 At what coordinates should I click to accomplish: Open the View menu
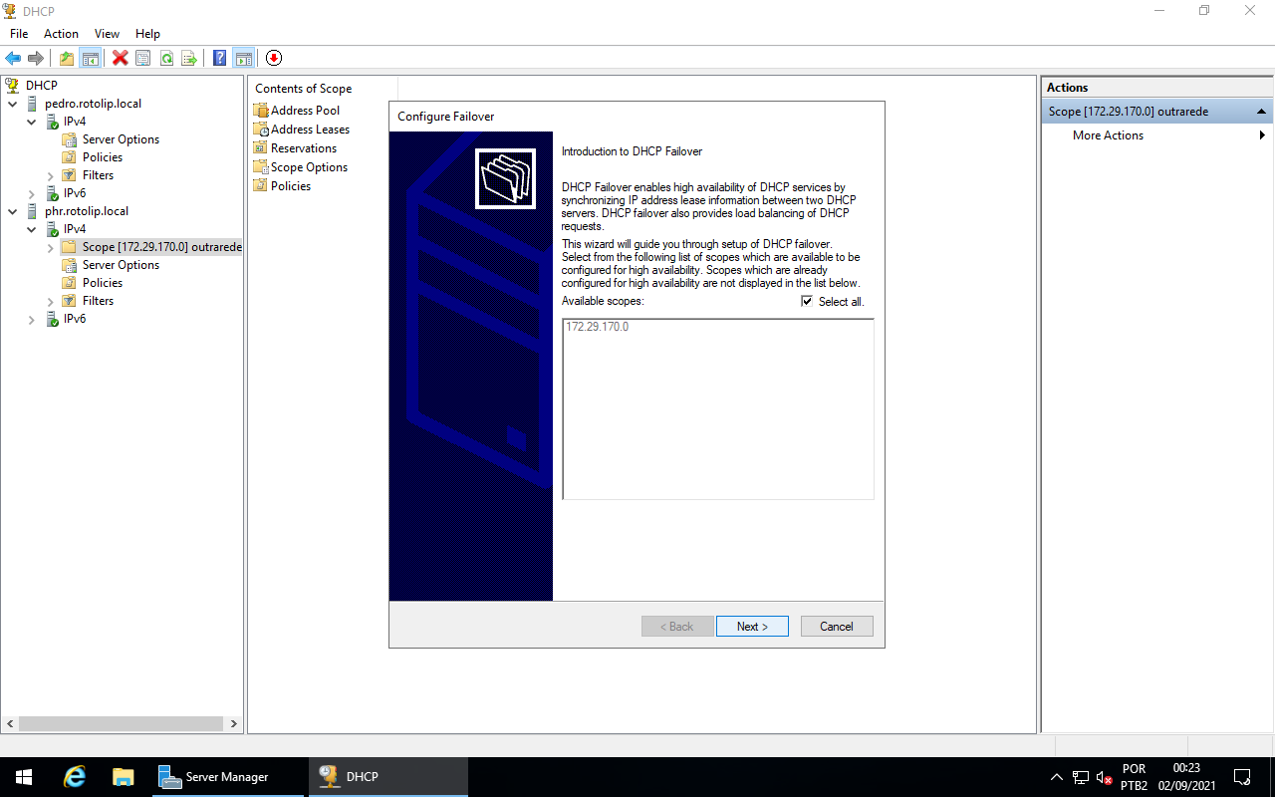(x=107, y=33)
